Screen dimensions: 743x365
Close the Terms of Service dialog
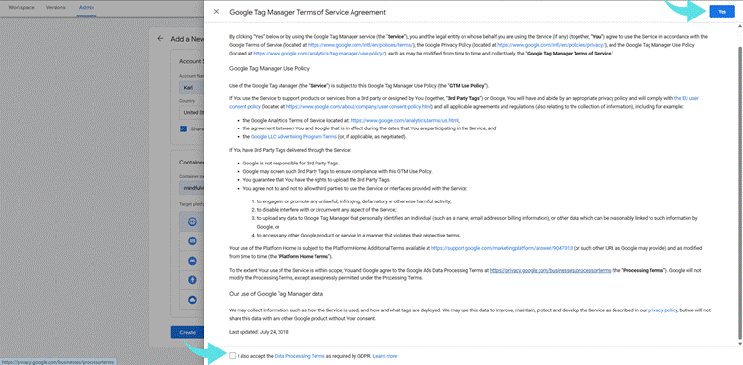pos(216,12)
